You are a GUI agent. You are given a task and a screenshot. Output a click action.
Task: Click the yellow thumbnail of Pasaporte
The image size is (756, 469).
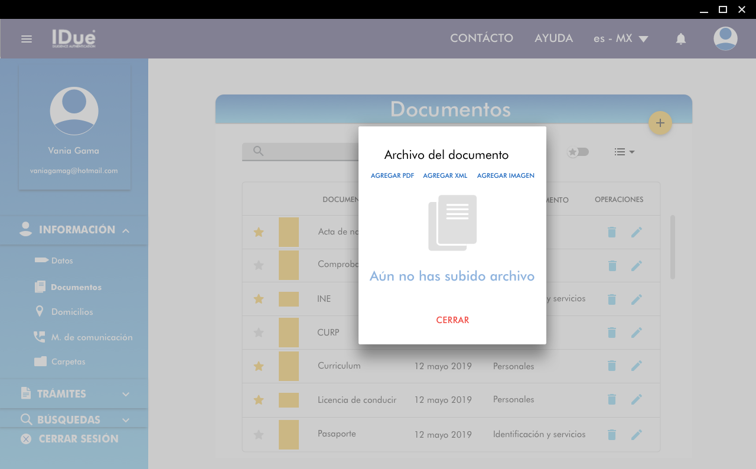(x=289, y=435)
